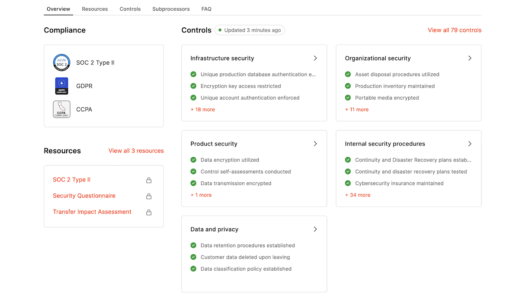
Task: Switch to the Subprocessors tab
Action: pos(171,9)
